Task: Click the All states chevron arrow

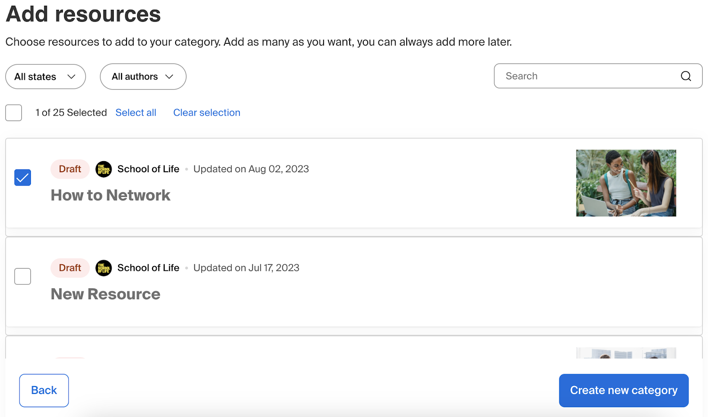Action: [71, 77]
